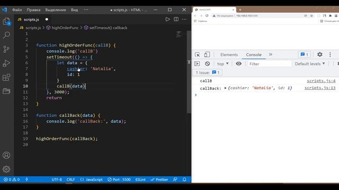Image resolution: width=339 pixels, height=190 pixels.
Task: Click the code minimap
Action: (x=179, y=34)
